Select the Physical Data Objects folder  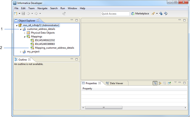tap(43, 33)
